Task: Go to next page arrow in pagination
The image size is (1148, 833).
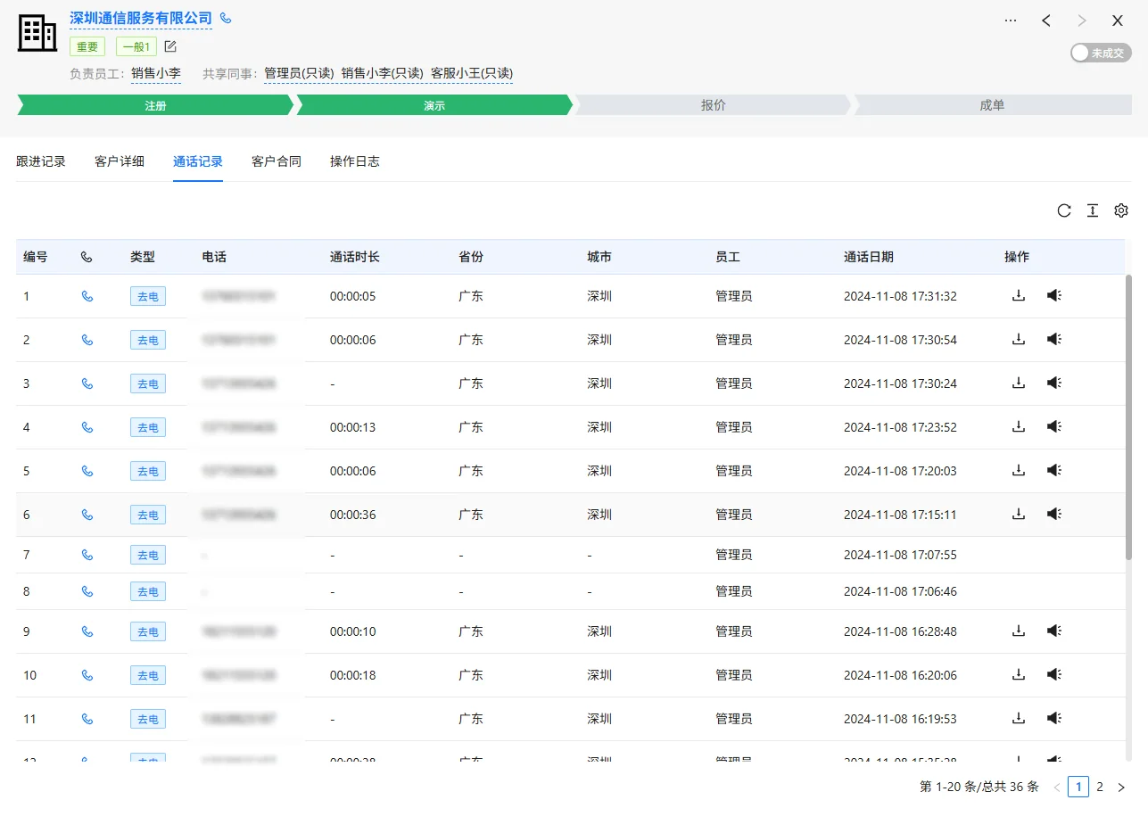Action: click(x=1121, y=787)
